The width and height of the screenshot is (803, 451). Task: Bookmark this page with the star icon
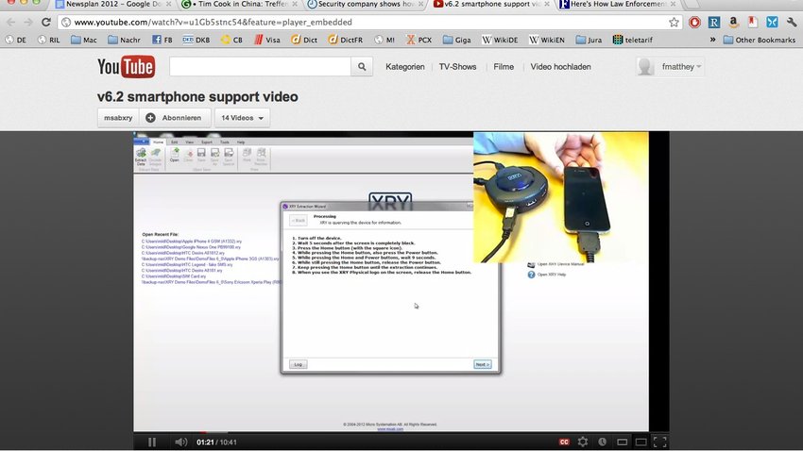(x=674, y=23)
